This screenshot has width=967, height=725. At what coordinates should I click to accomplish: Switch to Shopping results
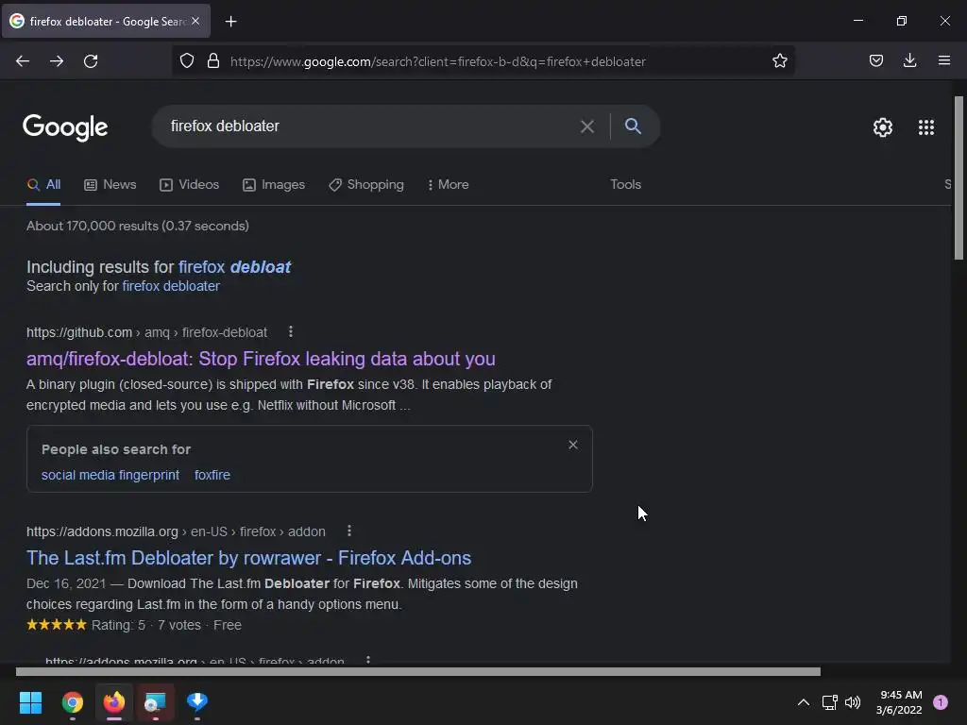tap(366, 184)
